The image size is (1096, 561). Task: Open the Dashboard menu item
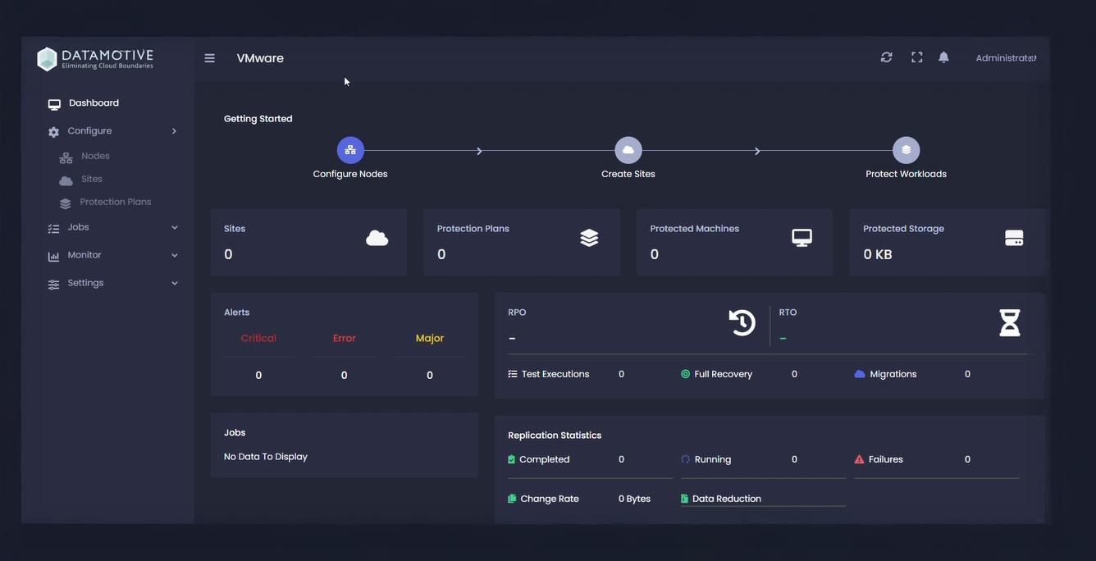[x=94, y=103]
